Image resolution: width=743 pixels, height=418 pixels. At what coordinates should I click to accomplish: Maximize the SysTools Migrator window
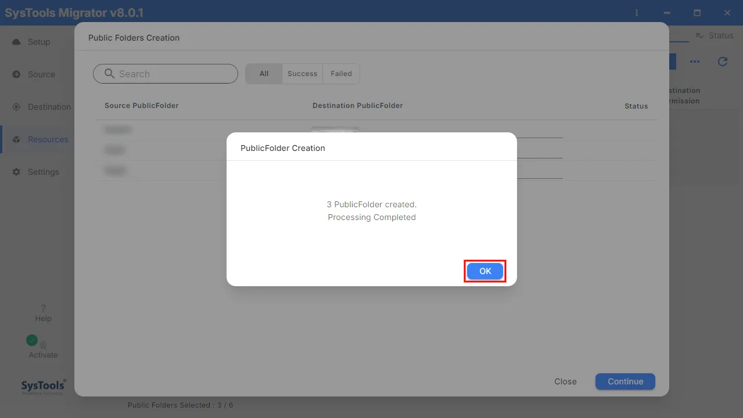[x=697, y=13]
